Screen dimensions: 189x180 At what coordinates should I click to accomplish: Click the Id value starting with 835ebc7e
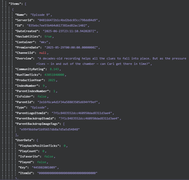click(58, 25)
